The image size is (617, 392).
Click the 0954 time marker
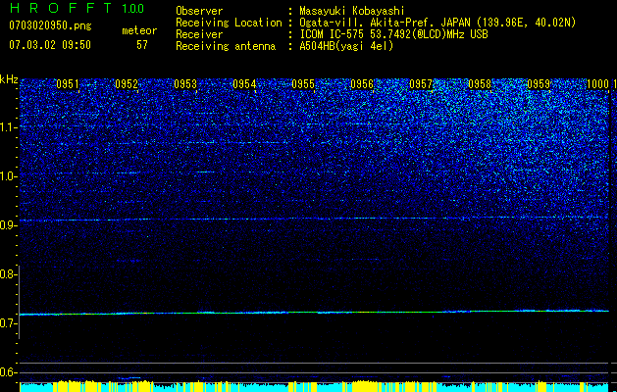pyautogui.click(x=244, y=84)
